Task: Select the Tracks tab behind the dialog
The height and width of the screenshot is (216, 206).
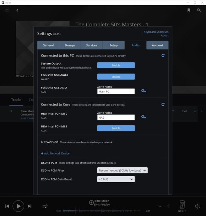Action: click(16, 100)
